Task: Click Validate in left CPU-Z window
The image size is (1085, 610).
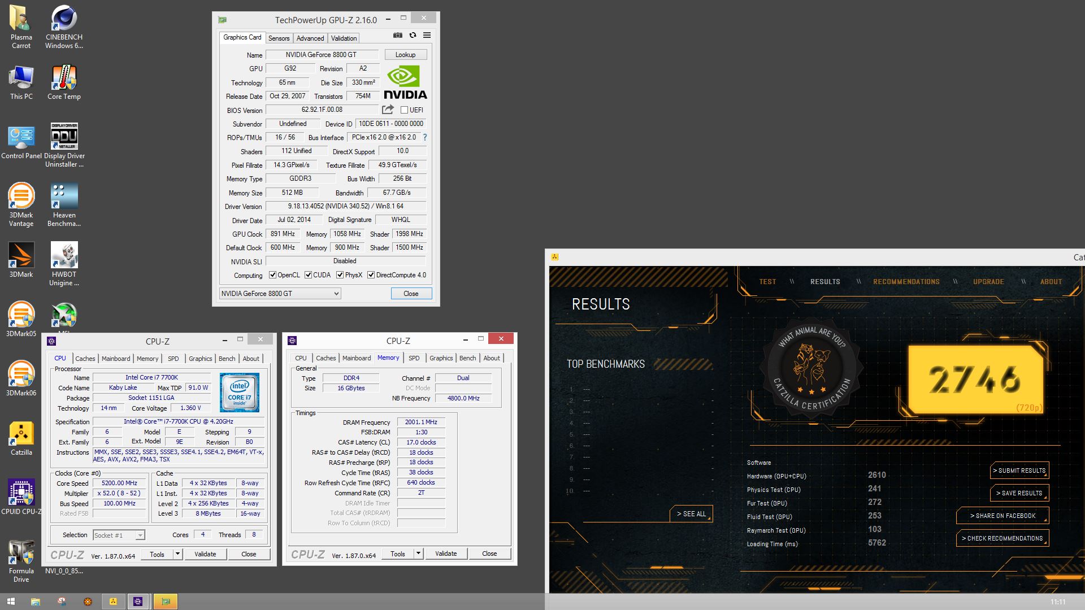Action: [x=205, y=554]
